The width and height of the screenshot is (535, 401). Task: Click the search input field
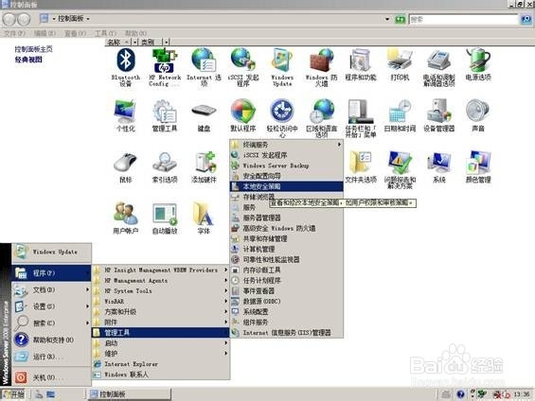(463, 19)
